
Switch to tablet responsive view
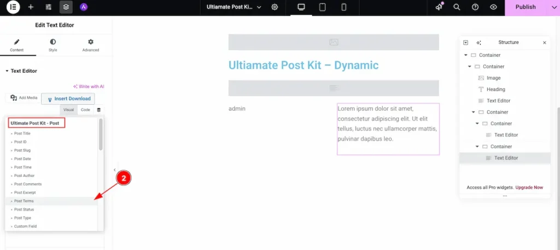tap(323, 7)
